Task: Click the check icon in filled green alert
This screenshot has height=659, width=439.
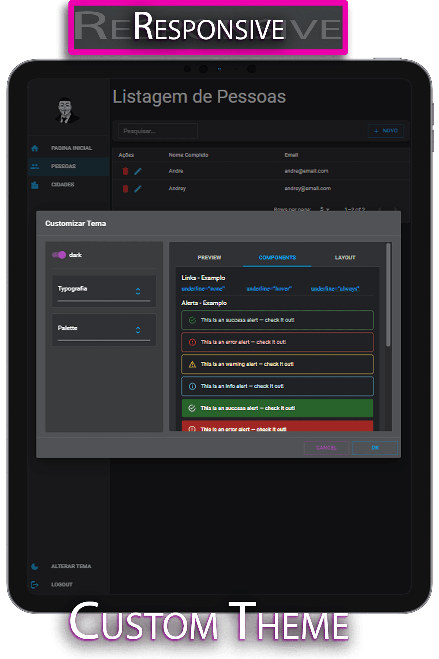Action: click(192, 408)
